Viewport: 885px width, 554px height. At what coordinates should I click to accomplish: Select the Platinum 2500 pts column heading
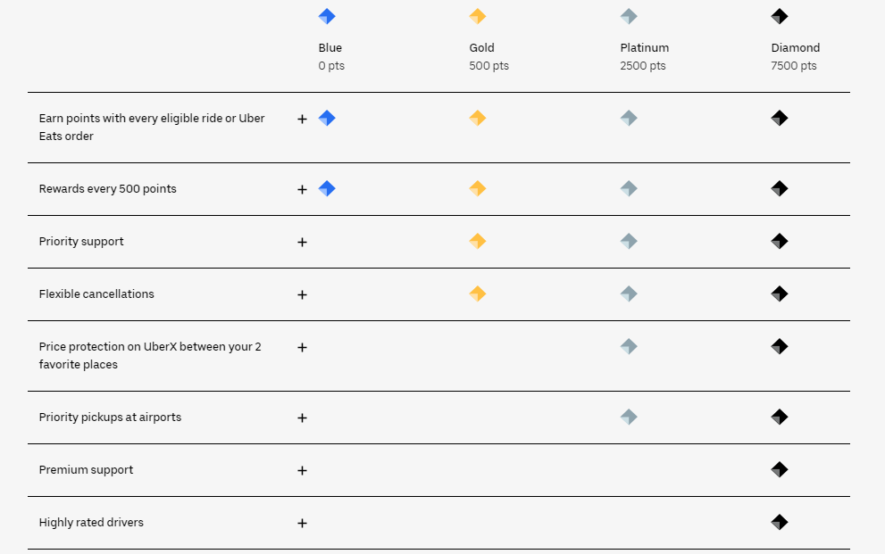tap(645, 56)
